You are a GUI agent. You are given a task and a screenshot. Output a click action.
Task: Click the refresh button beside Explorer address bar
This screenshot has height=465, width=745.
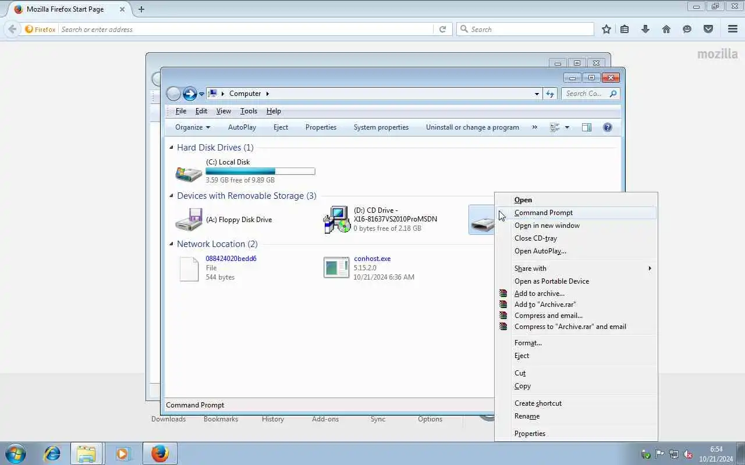[550, 94]
